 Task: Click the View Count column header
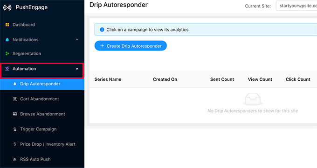[260, 79]
